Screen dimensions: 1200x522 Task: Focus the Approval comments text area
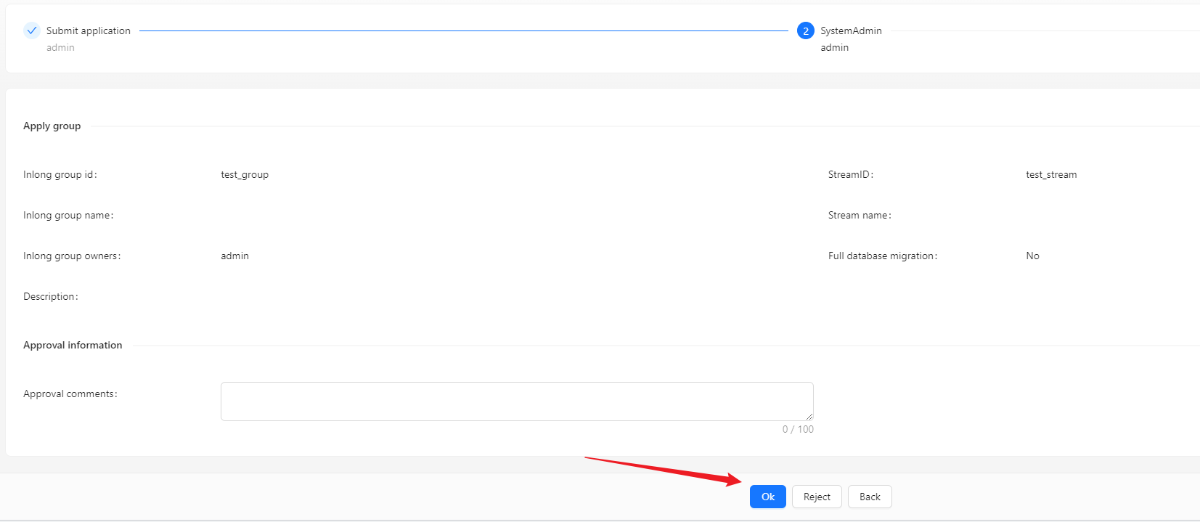point(516,401)
